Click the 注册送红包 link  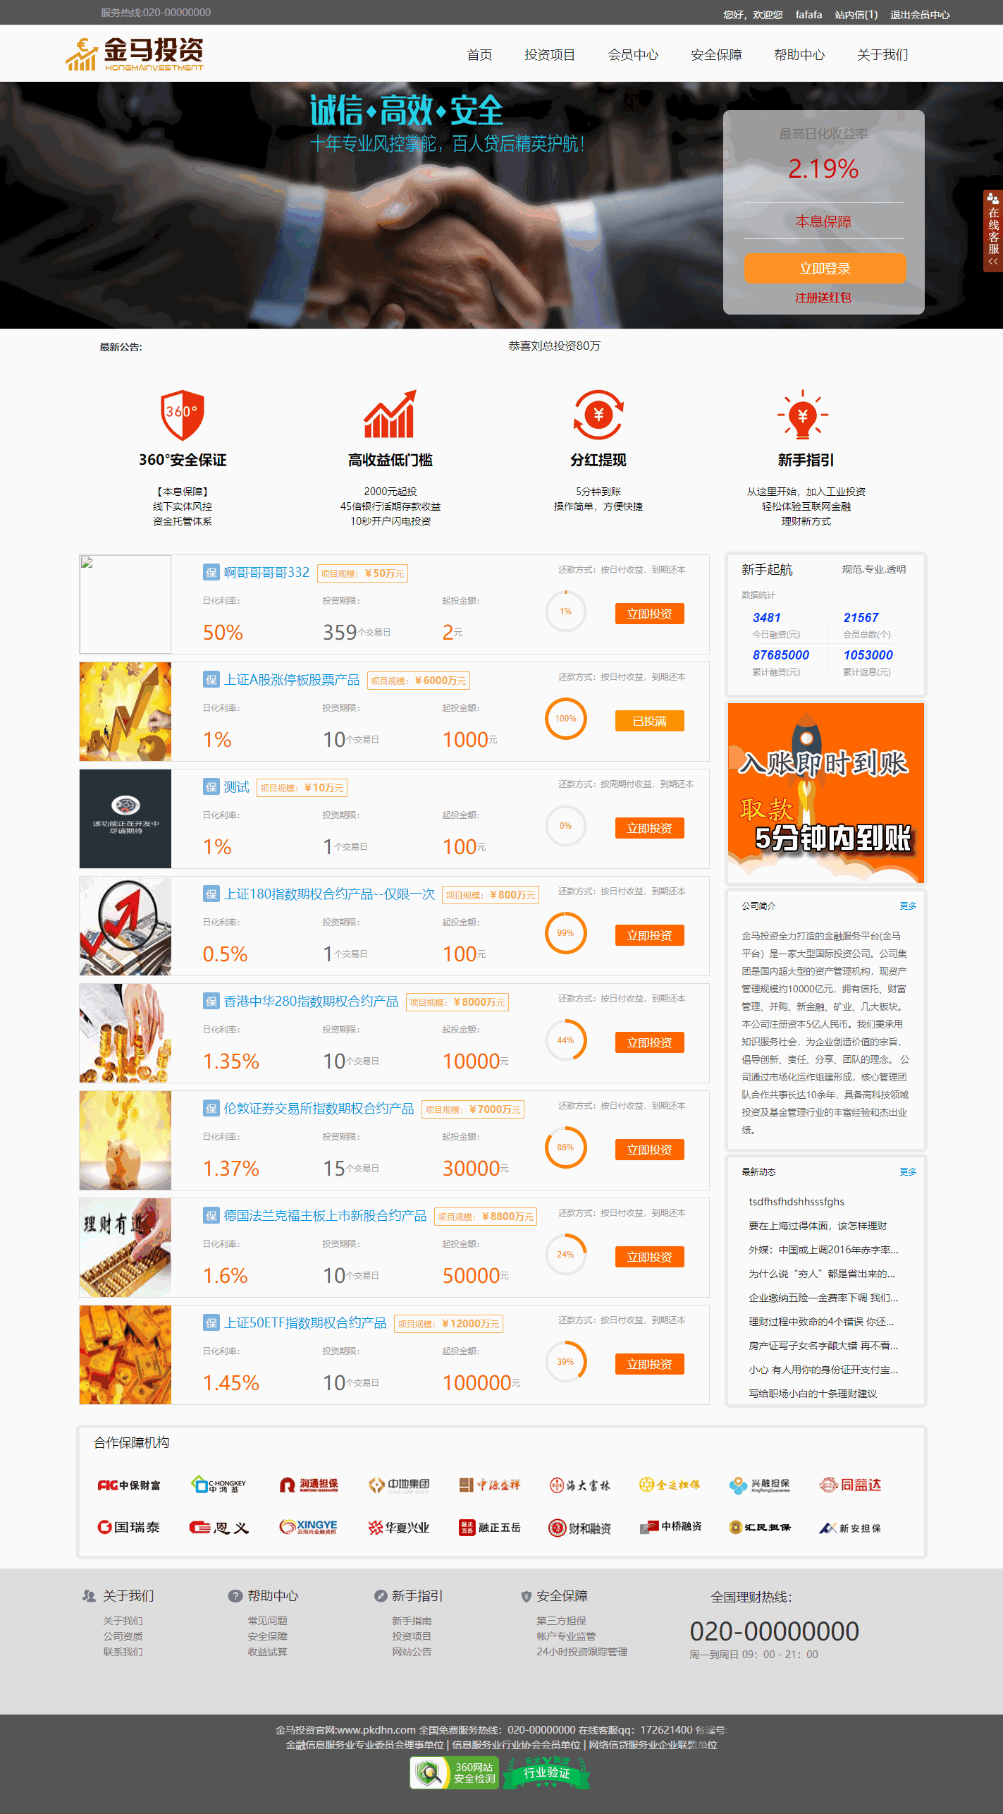coord(823,298)
